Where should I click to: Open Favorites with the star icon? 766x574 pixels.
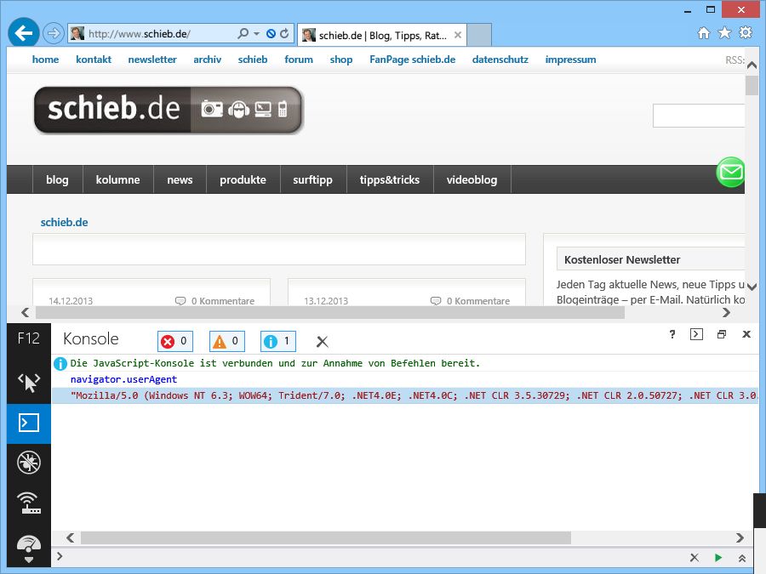pos(724,32)
